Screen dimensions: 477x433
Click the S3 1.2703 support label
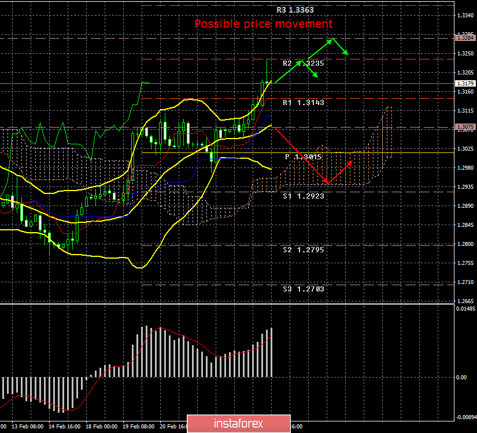304,289
